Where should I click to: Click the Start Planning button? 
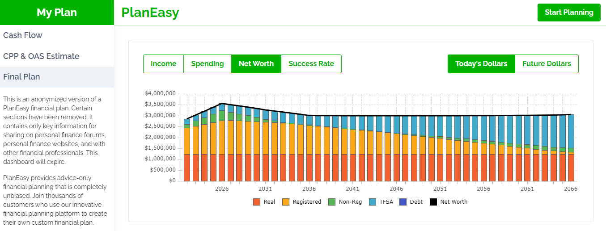[569, 13]
